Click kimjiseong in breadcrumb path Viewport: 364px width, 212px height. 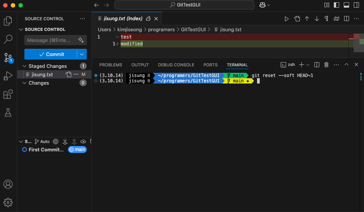point(129,29)
